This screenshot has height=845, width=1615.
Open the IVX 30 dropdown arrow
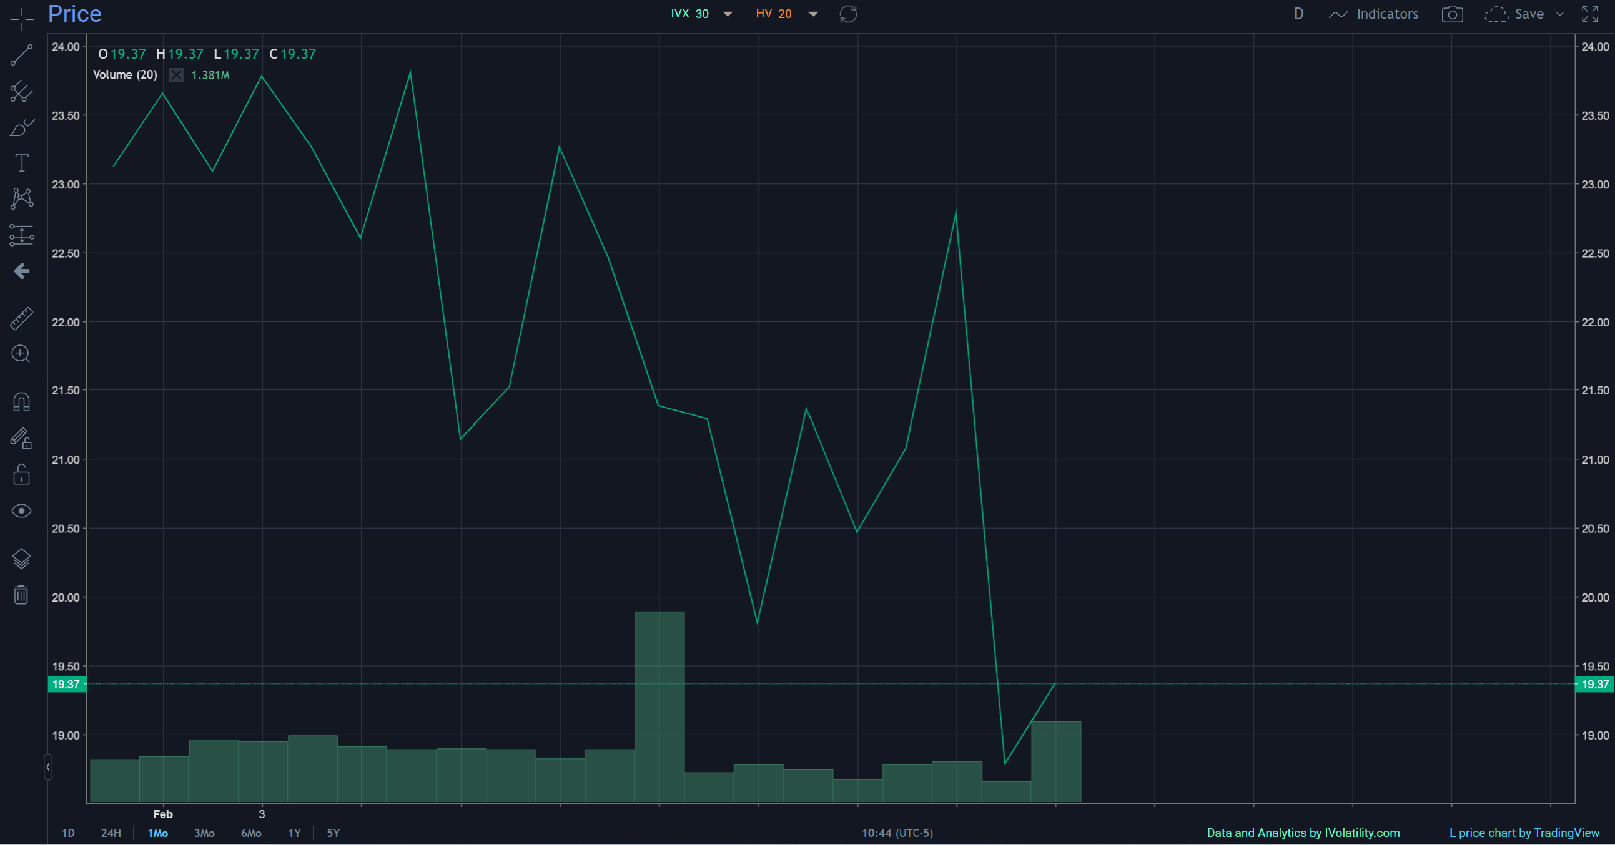pyautogui.click(x=728, y=14)
